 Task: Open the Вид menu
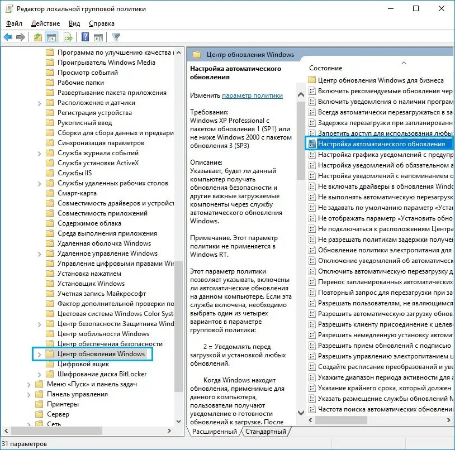(x=74, y=23)
